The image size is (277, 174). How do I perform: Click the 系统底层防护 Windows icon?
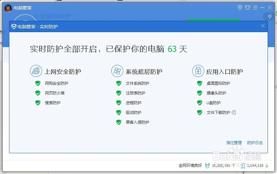coord(117,71)
